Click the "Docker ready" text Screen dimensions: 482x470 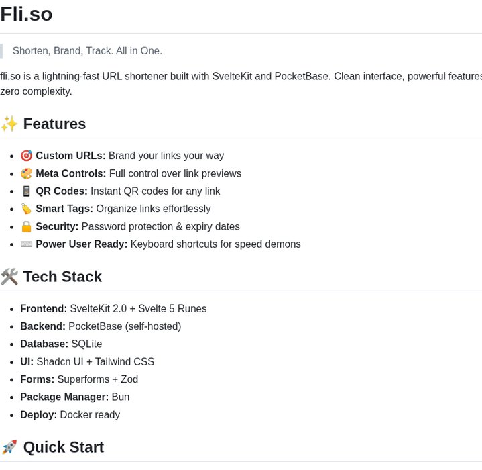click(90, 415)
